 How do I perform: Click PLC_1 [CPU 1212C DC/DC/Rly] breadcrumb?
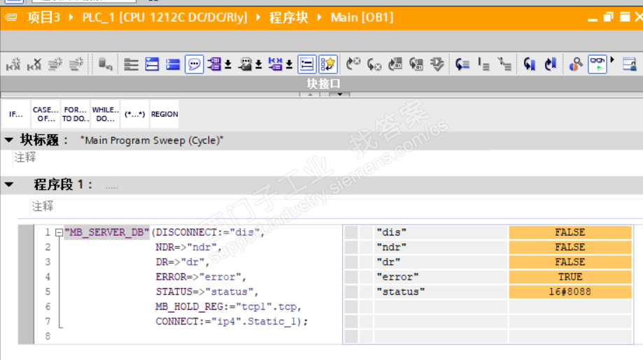coord(165,17)
